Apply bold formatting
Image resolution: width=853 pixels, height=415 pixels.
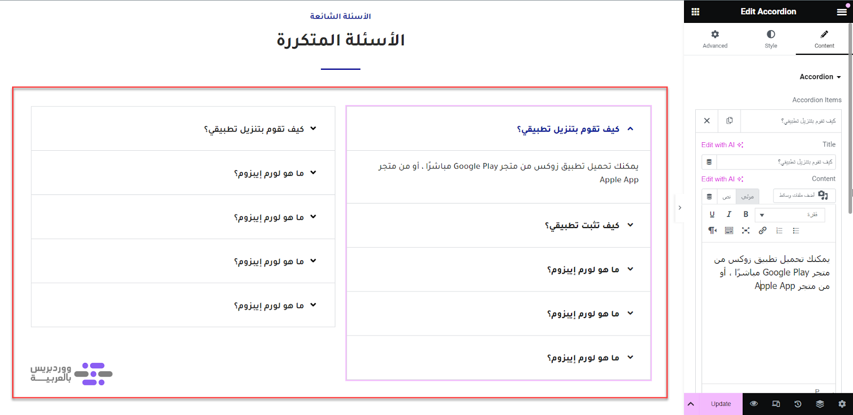point(746,214)
